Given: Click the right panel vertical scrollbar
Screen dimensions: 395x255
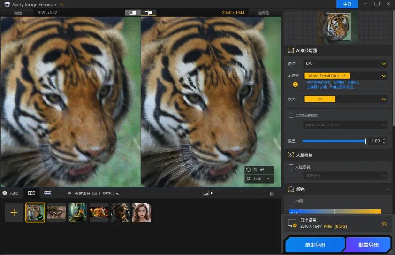Looking at the screenshot, I should [x=393, y=68].
